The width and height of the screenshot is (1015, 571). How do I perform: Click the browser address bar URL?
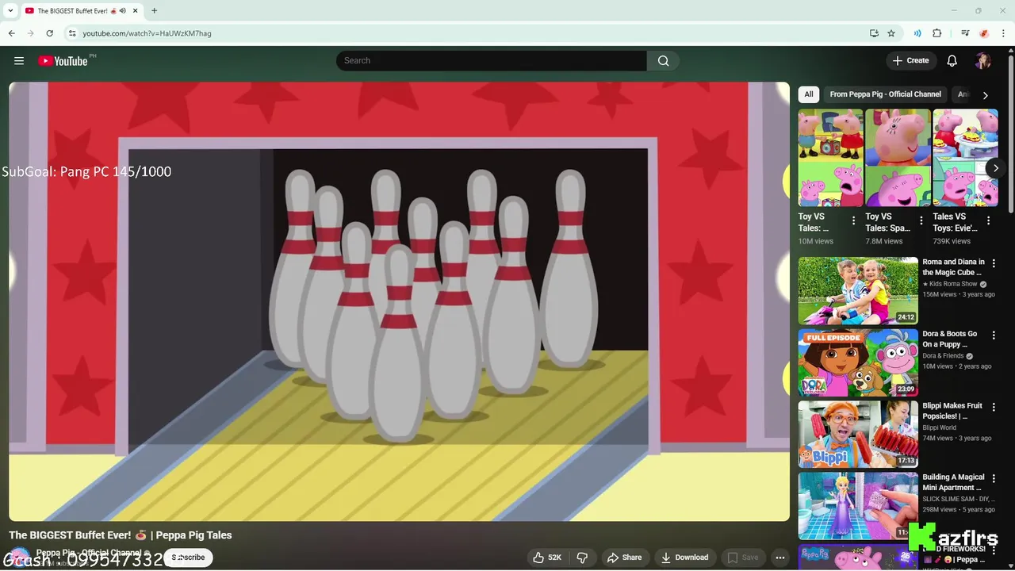pos(147,33)
